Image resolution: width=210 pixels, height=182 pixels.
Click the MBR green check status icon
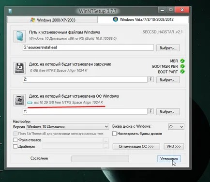[x=182, y=61]
